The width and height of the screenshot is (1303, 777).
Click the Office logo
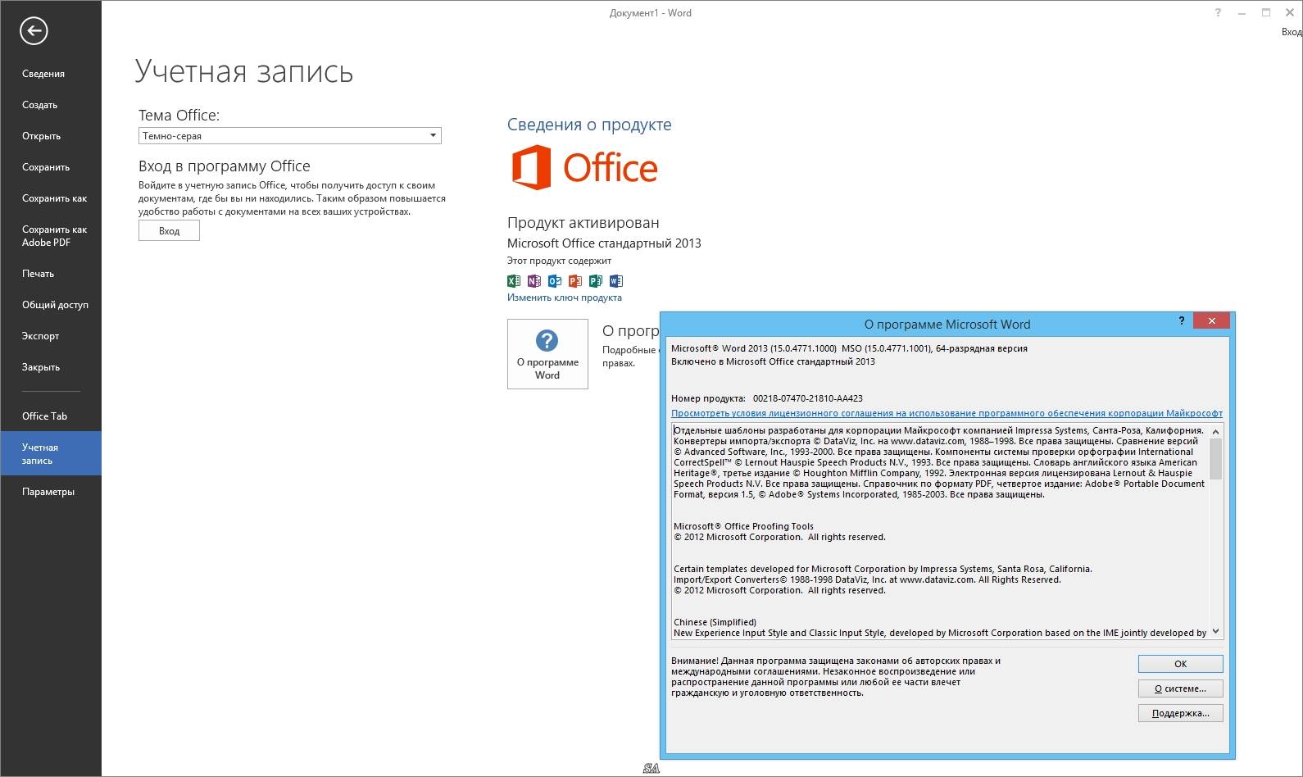click(584, 168)
